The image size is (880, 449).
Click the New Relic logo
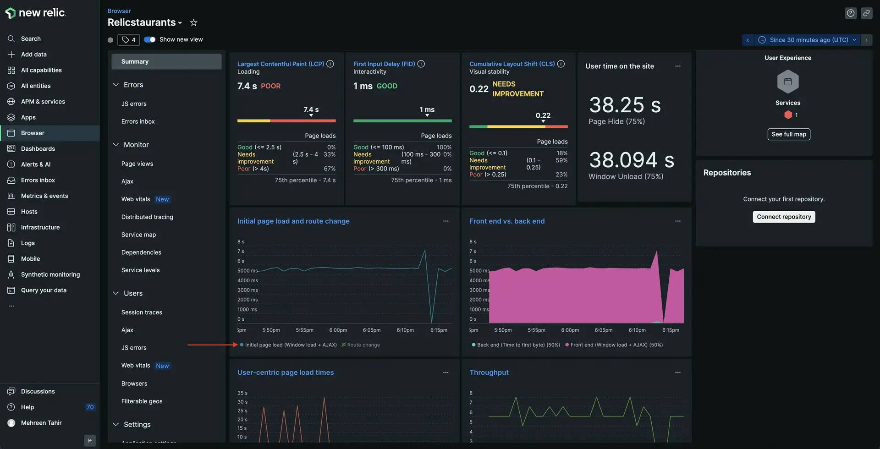[35, 13]
